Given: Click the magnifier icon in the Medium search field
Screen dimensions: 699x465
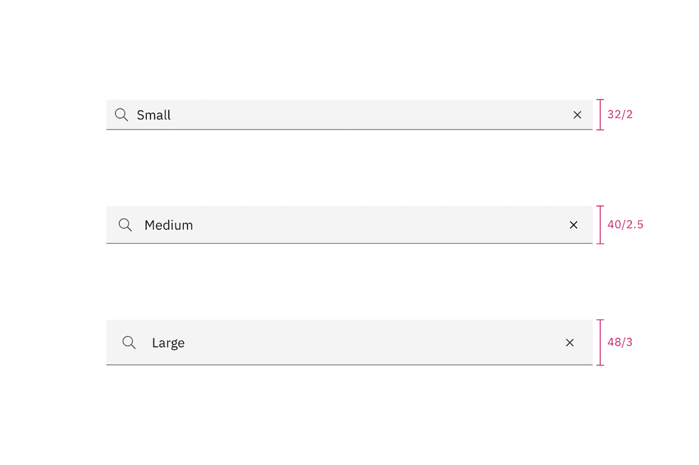Looking at the screenshot, I should click(125, 224).
